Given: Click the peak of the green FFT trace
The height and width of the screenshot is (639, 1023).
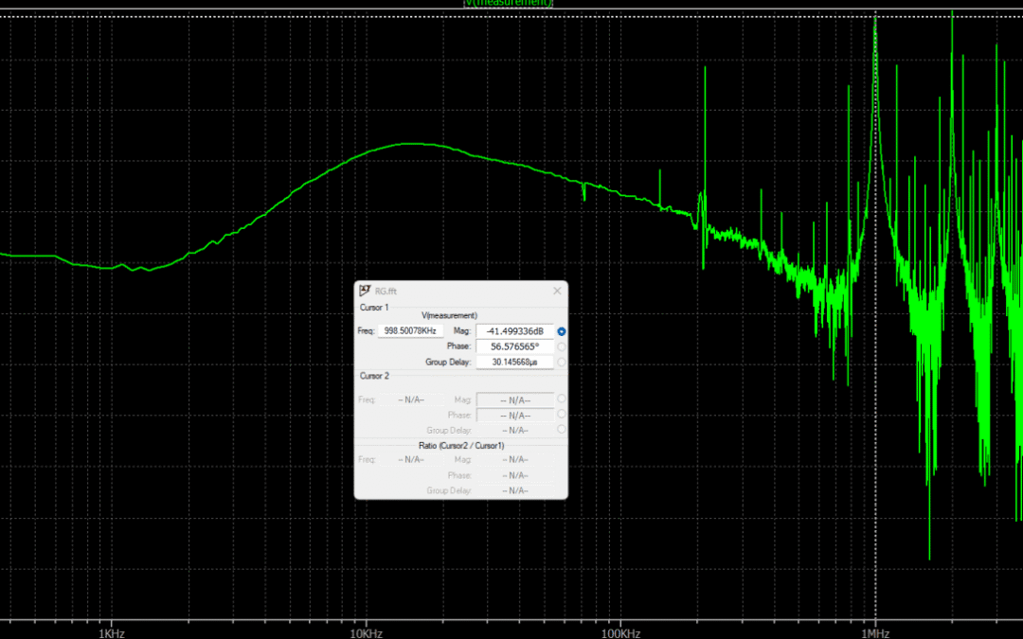Looking at the screenshot, I should tap(875, 19).
